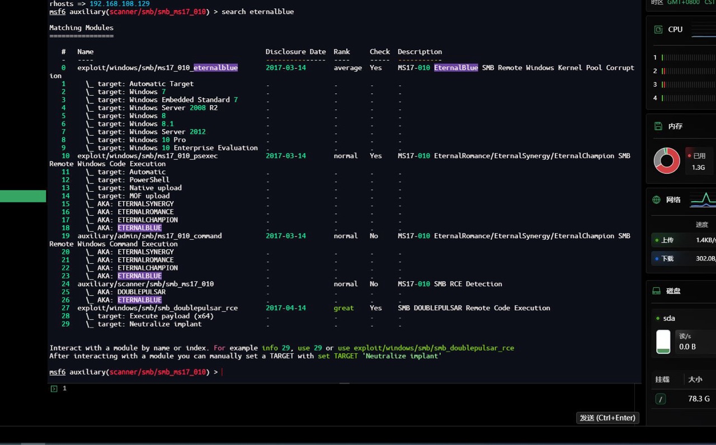716x445 pixels.
Task: Click the 'Rank' column header
Action: tap(342, 51)
